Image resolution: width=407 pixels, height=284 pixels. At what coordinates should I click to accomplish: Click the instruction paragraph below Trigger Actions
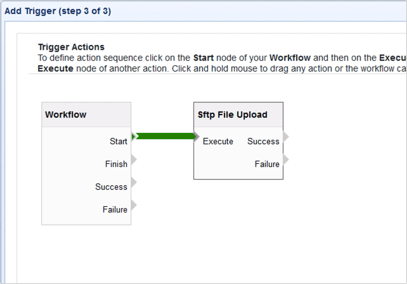(x=216, y=62)
